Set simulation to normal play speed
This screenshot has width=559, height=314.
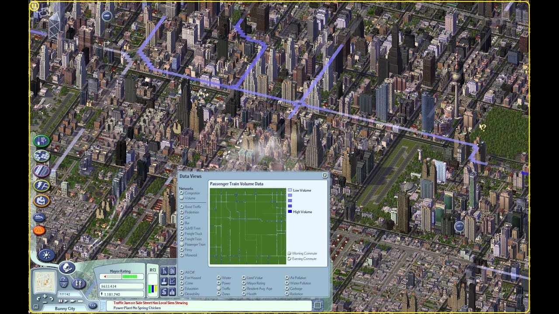[x=66, y=301]
